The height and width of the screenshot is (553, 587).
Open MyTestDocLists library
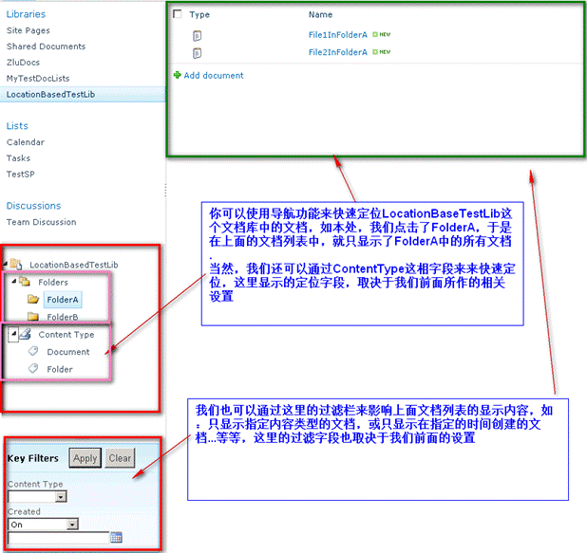click(x=38, y=79)
